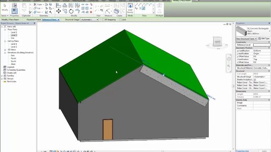Collapse the Constraints properties section
Screen dimensions: 271x152
point(269,42)
